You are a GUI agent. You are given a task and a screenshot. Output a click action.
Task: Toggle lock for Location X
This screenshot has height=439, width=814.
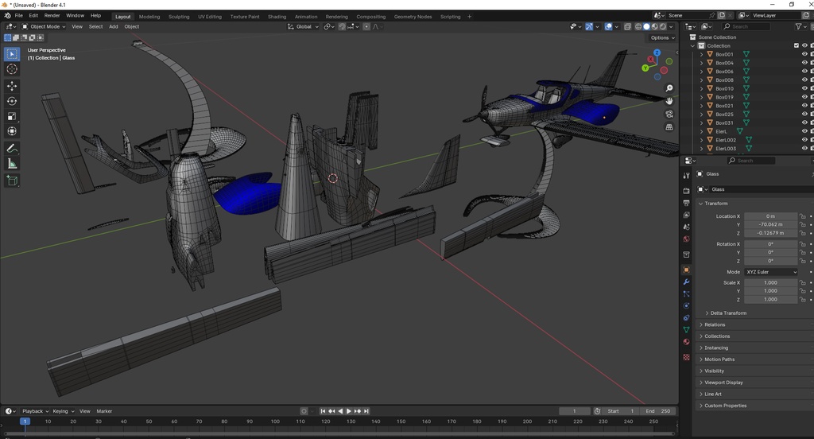803,216
